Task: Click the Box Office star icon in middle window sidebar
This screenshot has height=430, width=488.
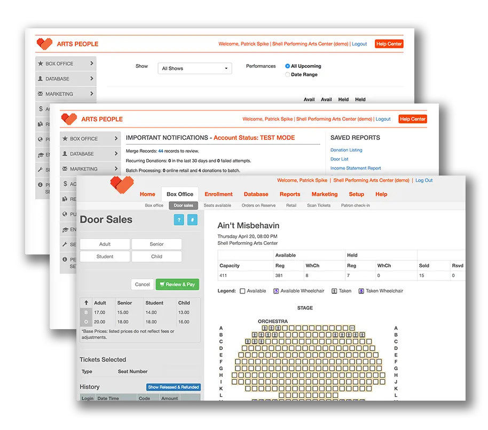Action: point(65,138)
